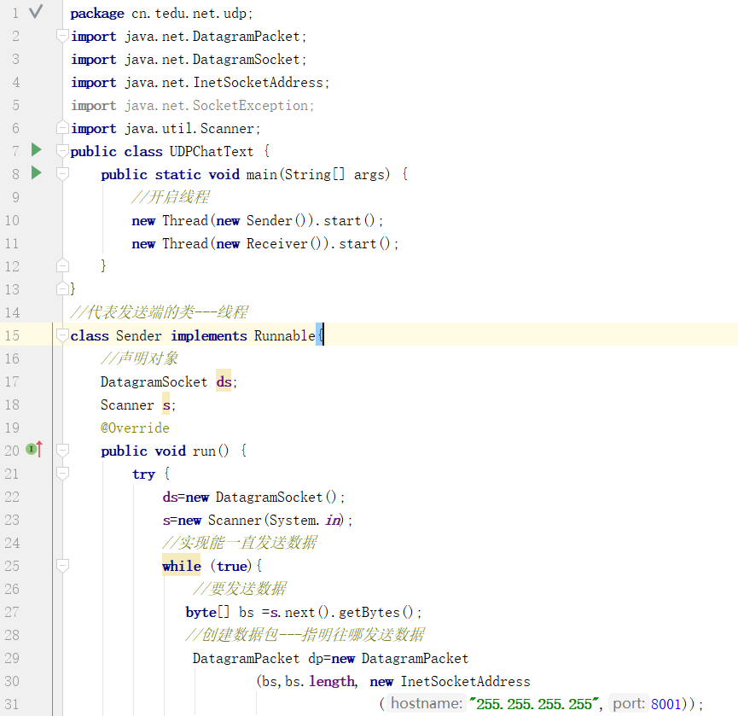Click the port value '8001'
Image resolution: width=738 pixels, height=716 pixels.
[666, 704]
